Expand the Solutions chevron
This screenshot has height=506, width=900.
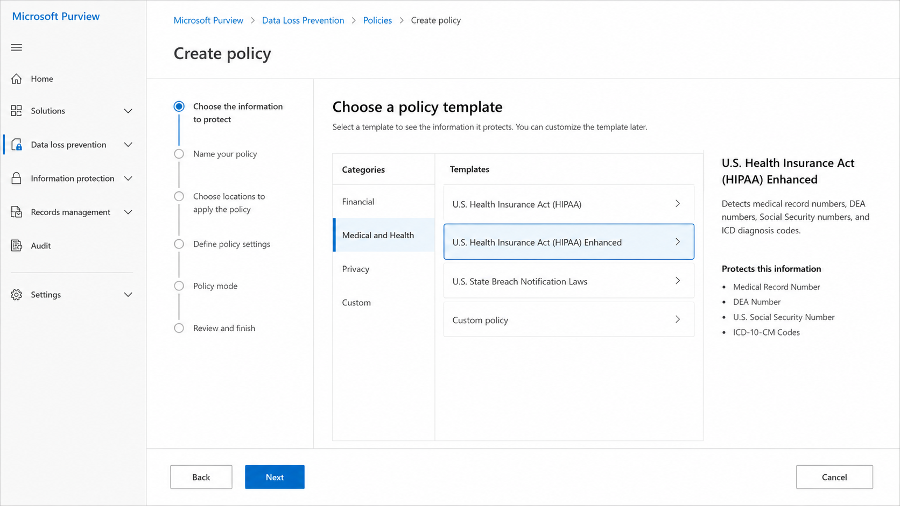click(128, 111)
